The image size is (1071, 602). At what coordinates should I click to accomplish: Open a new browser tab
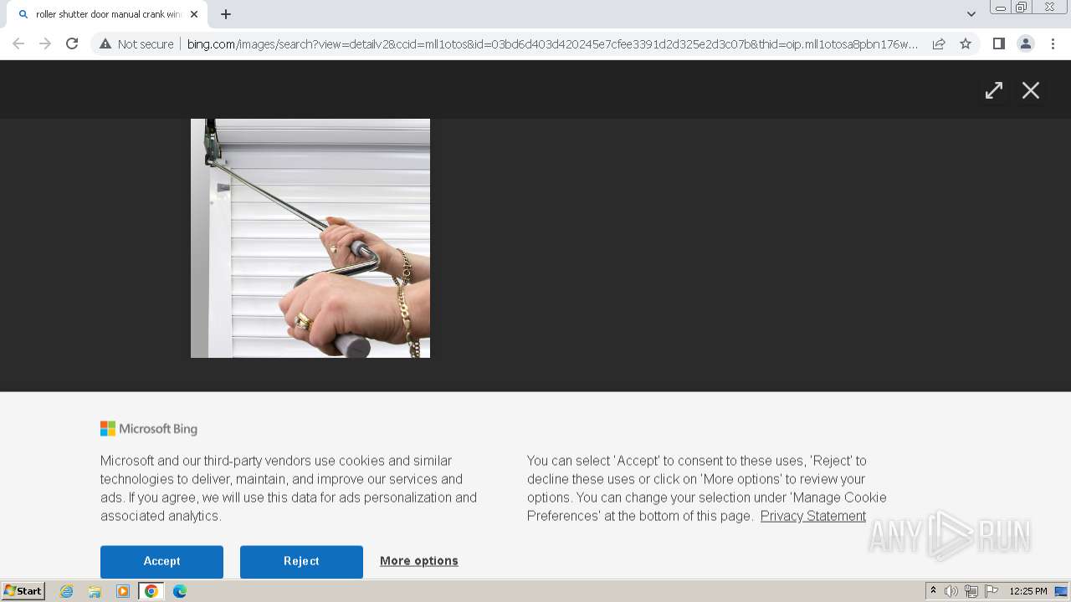point(226,14)
